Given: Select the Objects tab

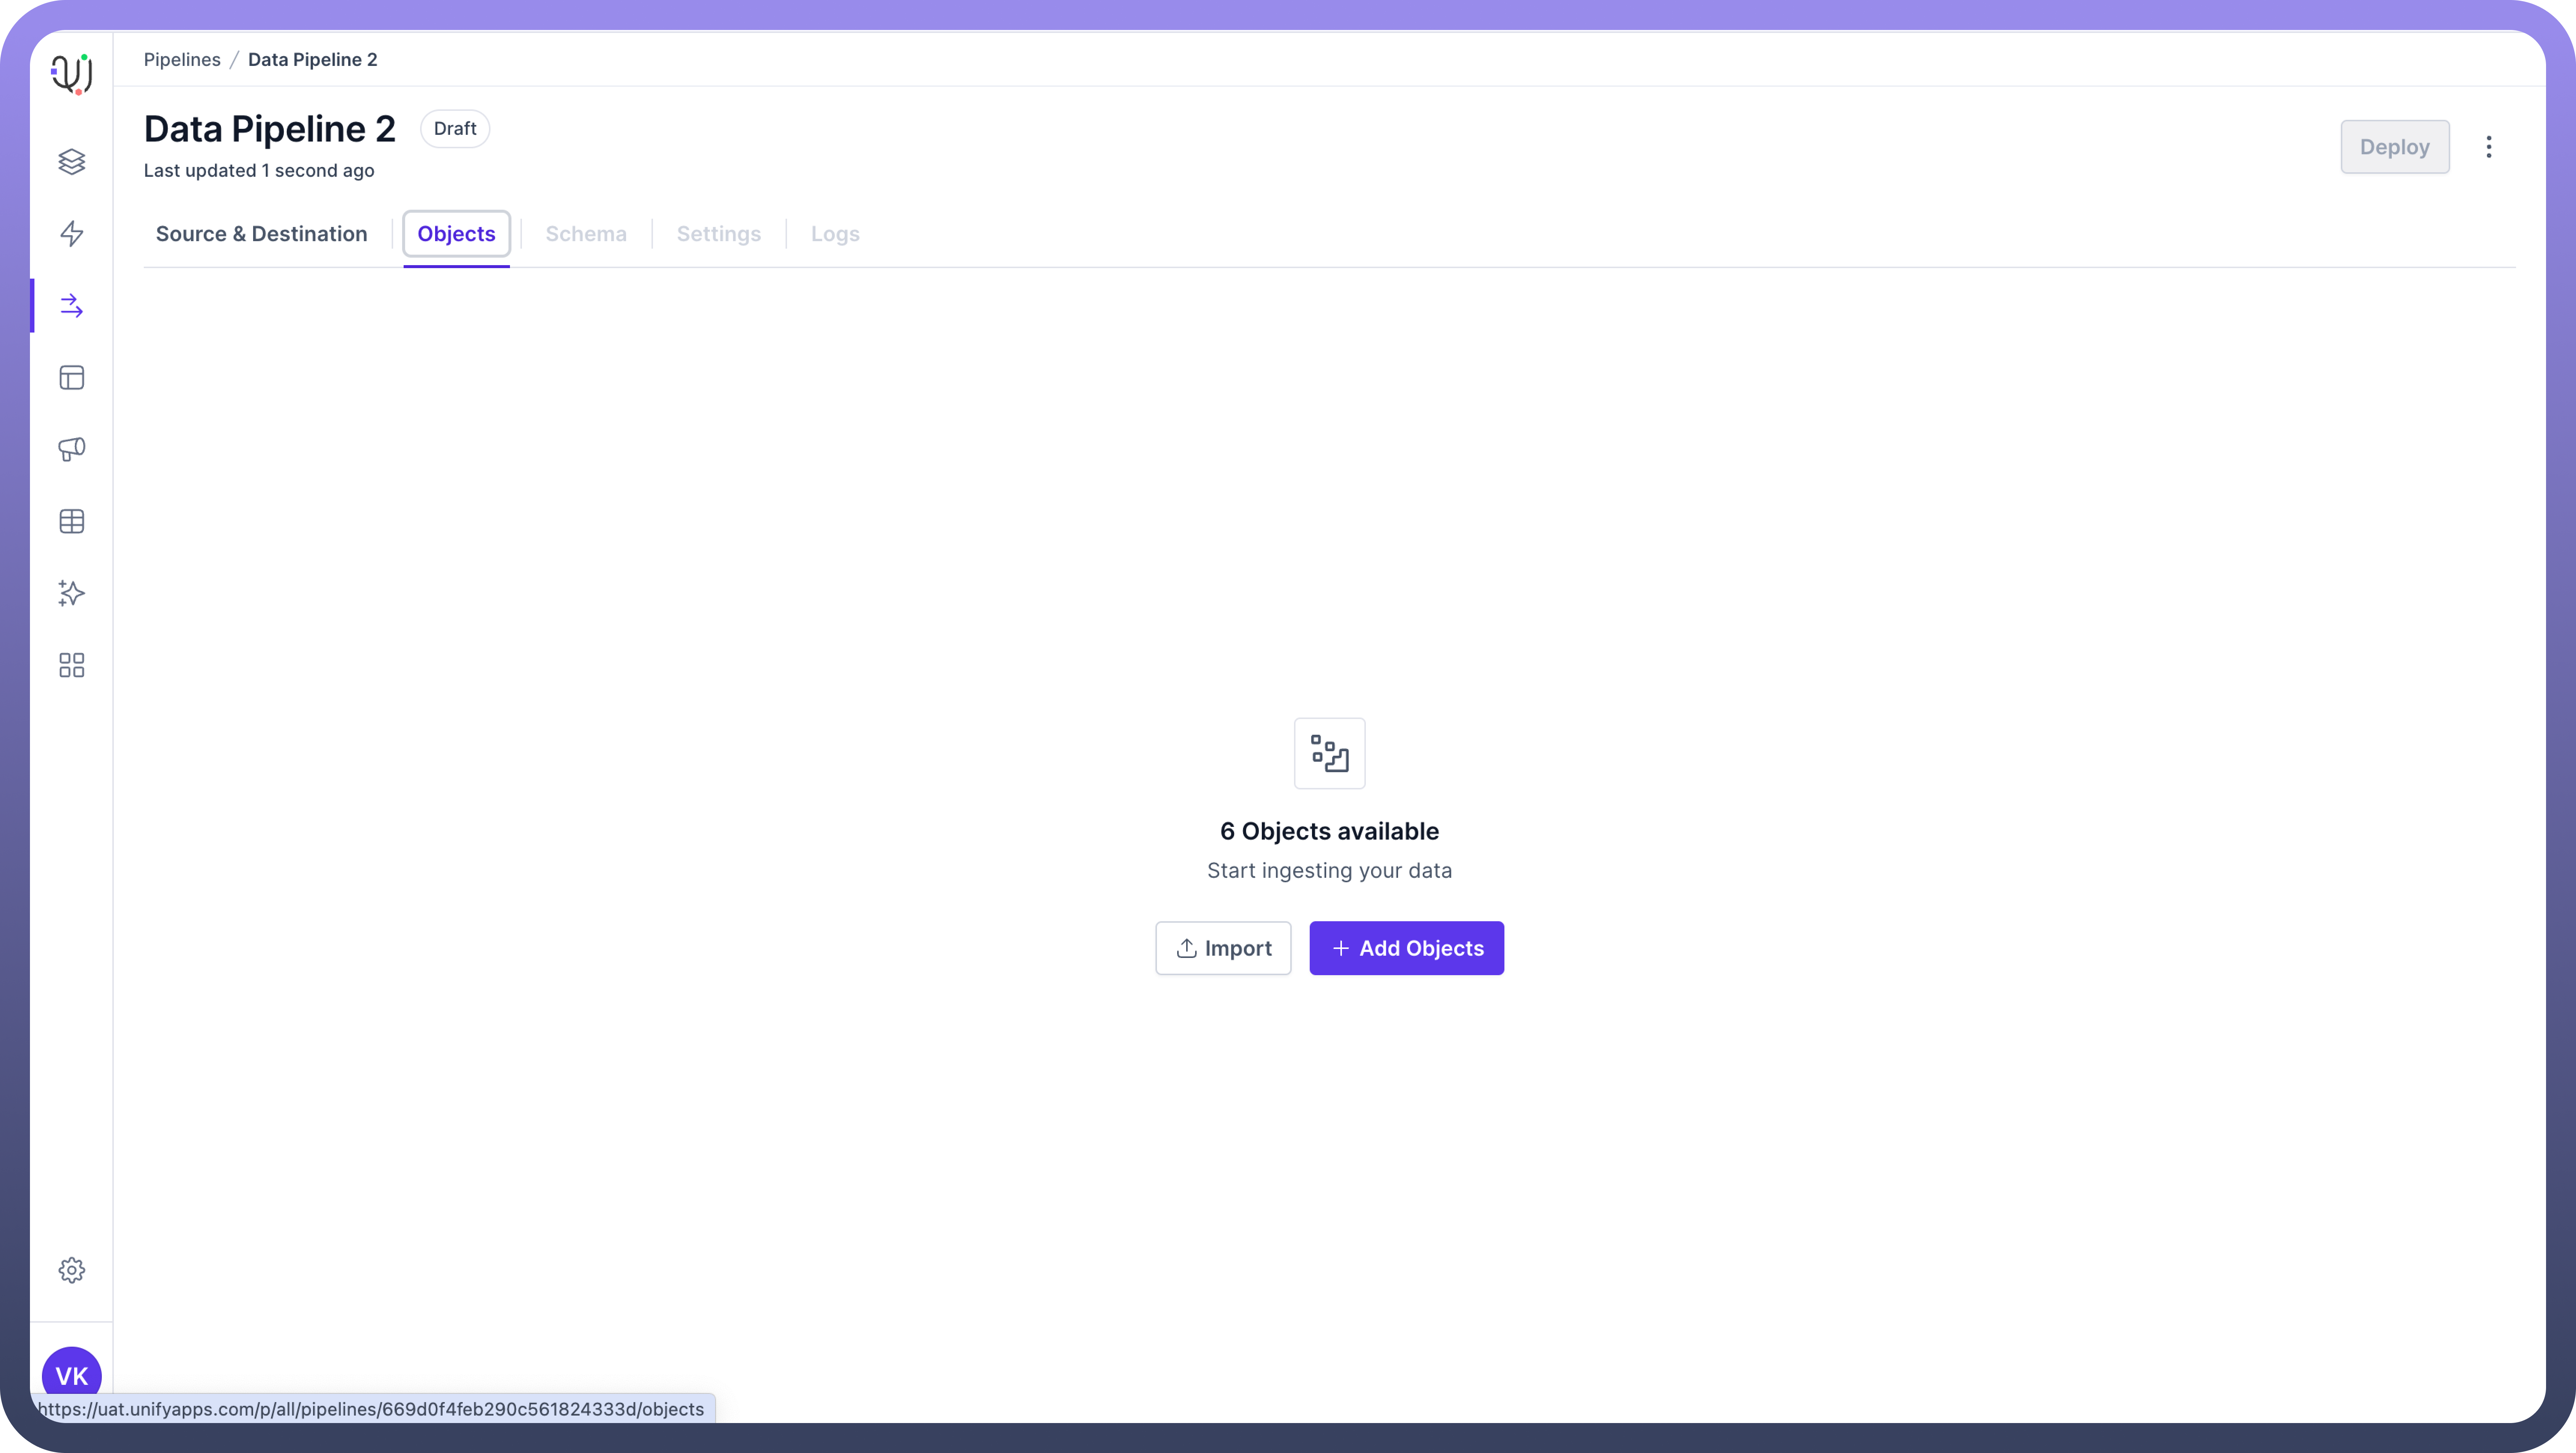Looking at the screenshot, I should click(456, 234).
